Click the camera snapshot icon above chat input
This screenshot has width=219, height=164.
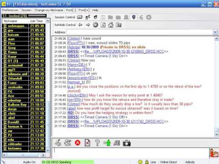pyautogui.click(x=126, y=143)
